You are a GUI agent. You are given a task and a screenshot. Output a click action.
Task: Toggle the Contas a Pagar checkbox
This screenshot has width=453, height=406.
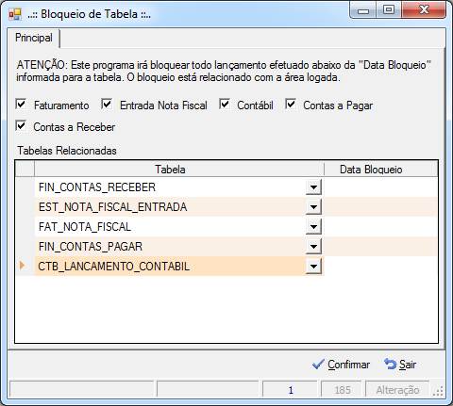click(291, 104)
